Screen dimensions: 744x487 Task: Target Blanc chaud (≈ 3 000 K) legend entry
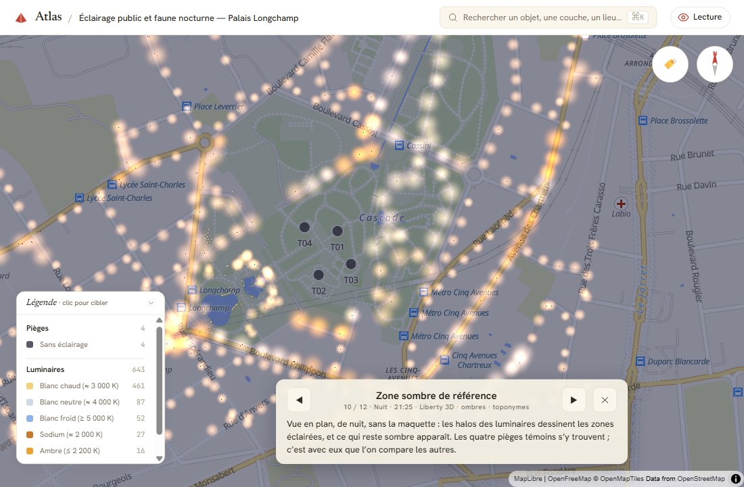[86, 386]
